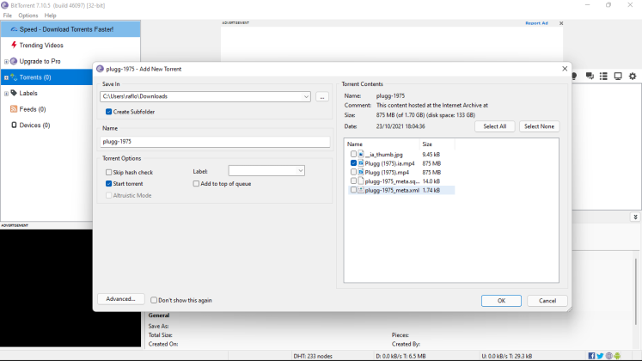
Task: Click OK to add the torrent
Action: click(501, 301)
